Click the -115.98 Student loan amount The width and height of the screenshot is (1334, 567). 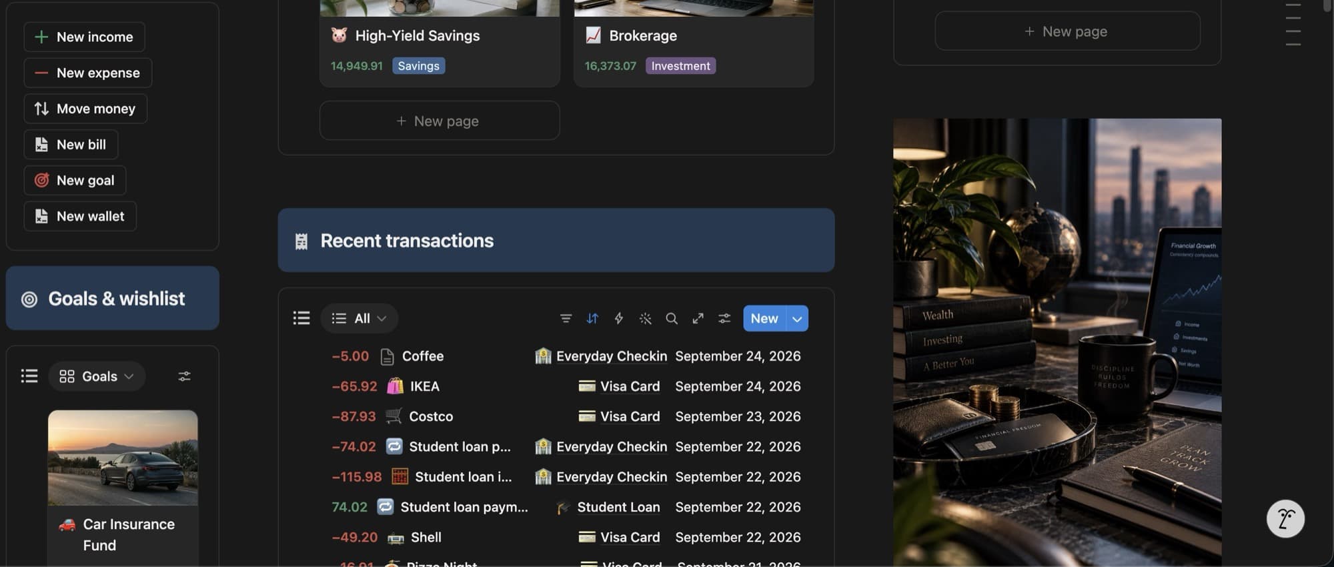[x=357, y=477]
